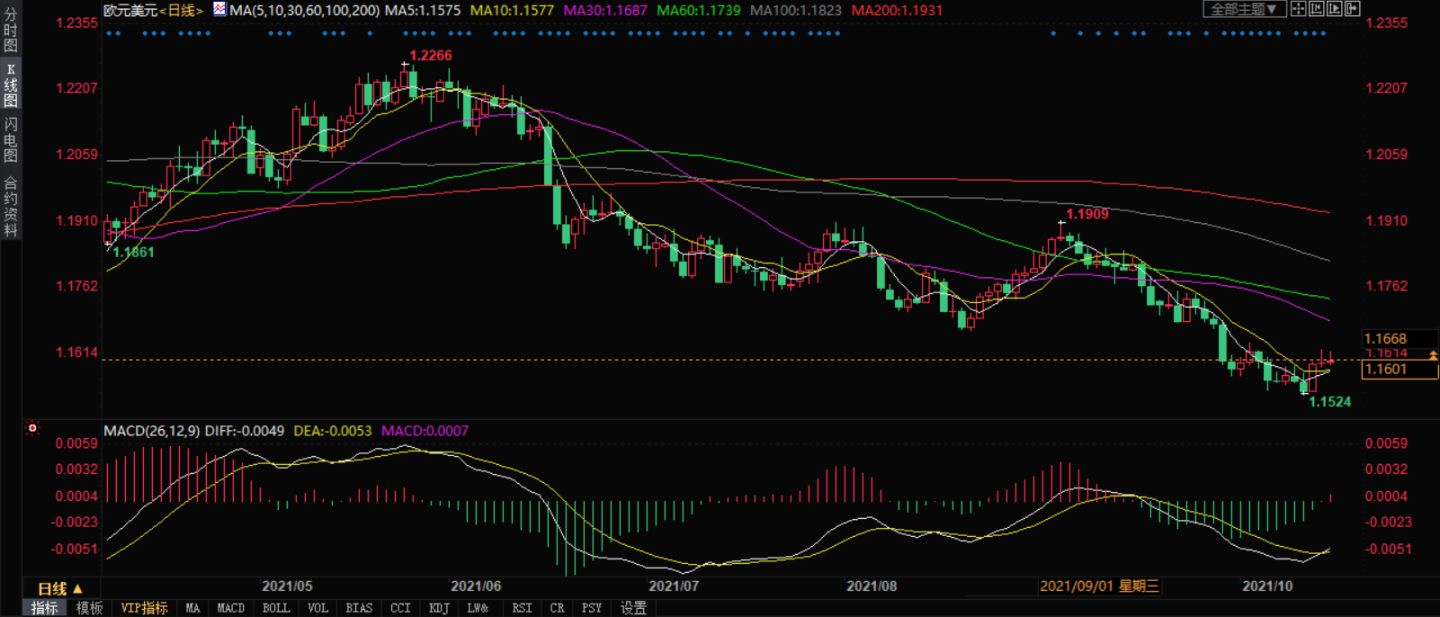The width and height of the screenshot is (1440, 617).
Task: Switch indicator to KDJ
Action: point(438,608)
